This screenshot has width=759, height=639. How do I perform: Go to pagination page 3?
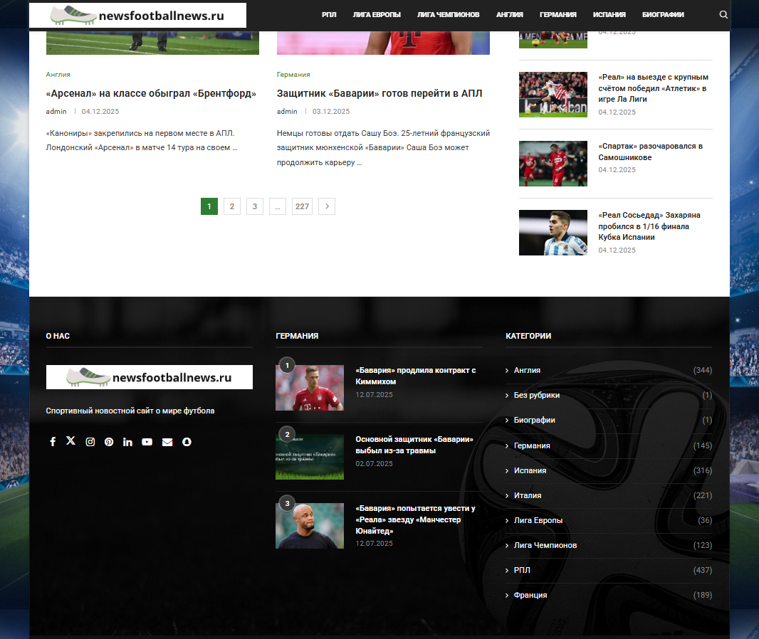255,206
